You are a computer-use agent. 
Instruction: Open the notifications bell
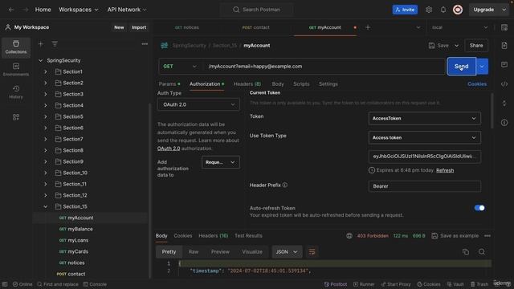click(443, 10)
